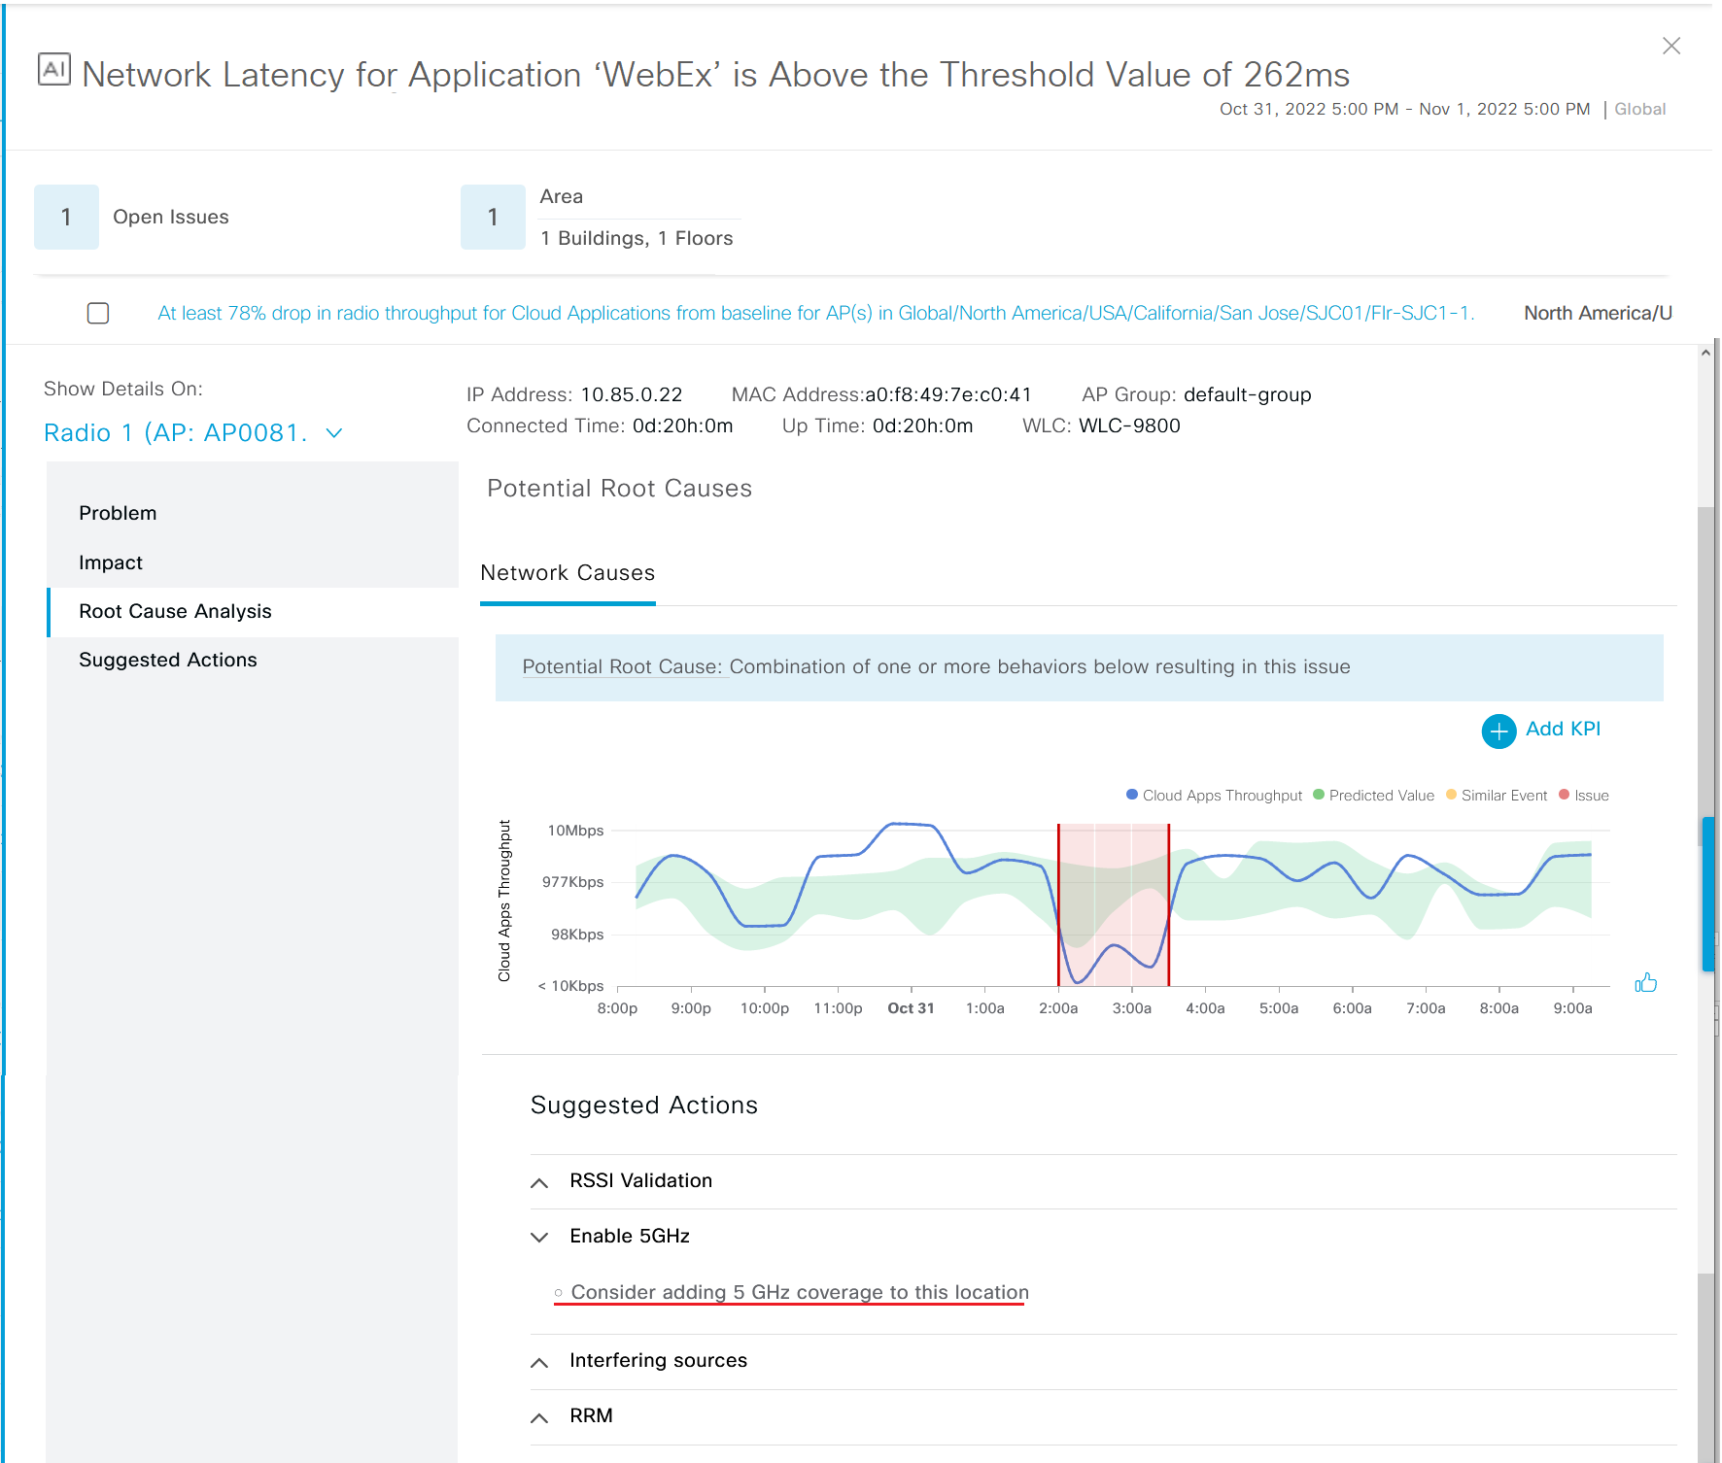The width and height of the screenshot is (1722, 1463).
Task: Close the issue details panel
Action: click(x=1670, y=46)
